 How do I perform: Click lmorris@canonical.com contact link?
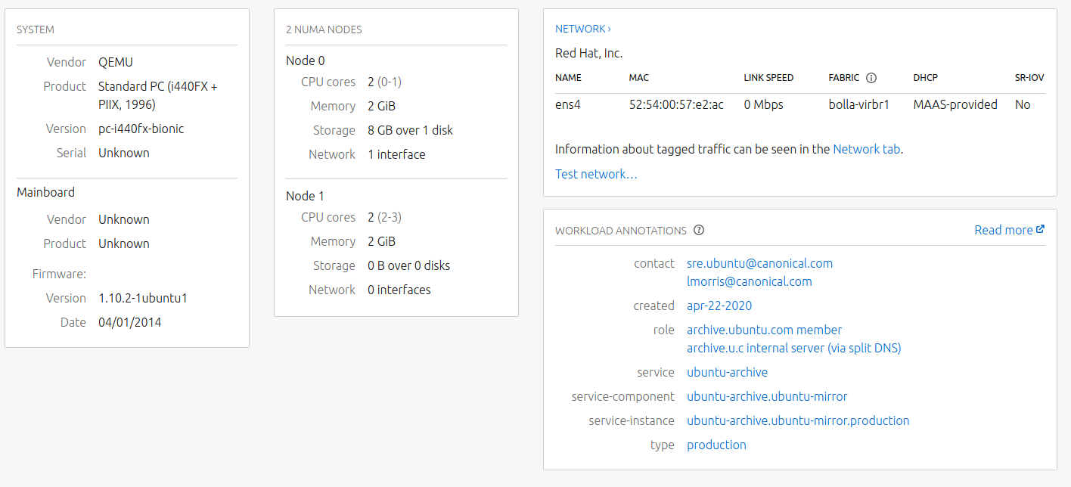[749, 281]
